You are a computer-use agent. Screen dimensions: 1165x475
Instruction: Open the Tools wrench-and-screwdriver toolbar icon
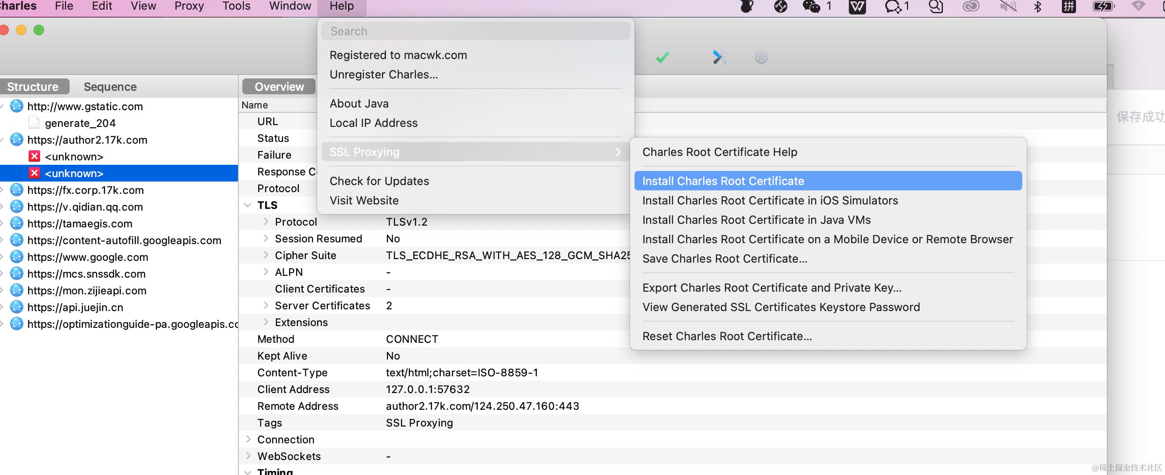coord(719,57)
